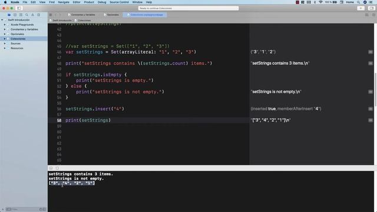The width and height of the screenshot is (377, 212).
Task: Click 'setStrings contains 3 items.' console output line
Action: point(81,174)
